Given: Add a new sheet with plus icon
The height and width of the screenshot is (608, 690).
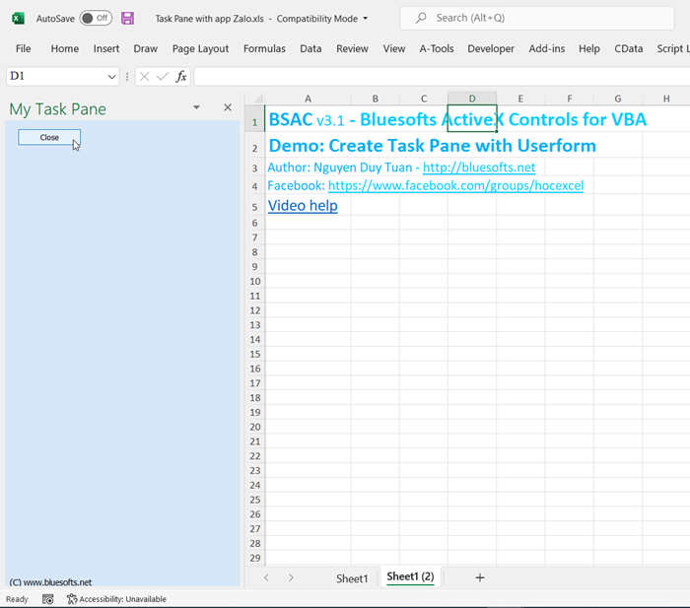Looking at the screenshot, I should (480, 578).
